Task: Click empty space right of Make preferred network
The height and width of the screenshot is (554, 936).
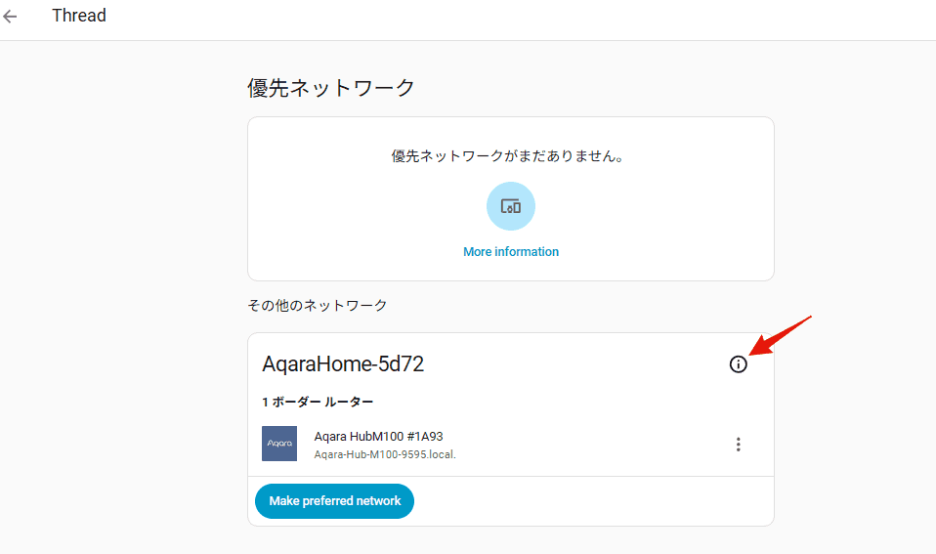Action: pyautogui.click(x=586, y=501)
